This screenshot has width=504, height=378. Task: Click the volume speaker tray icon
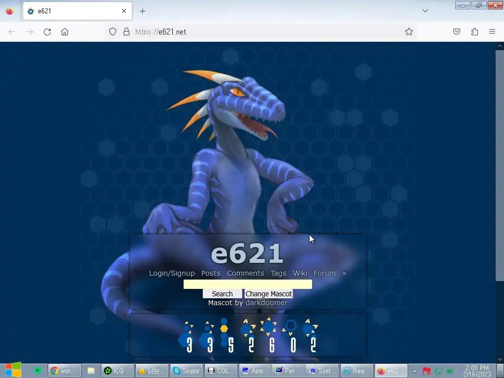coord(450,371)
